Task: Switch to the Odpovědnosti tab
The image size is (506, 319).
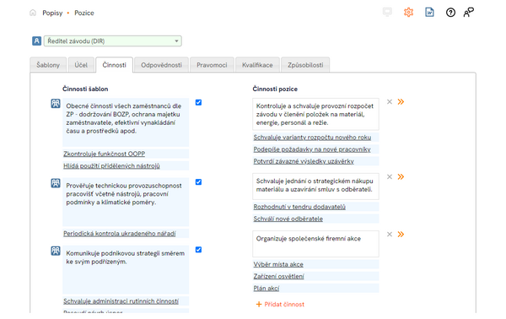Action: (161, 65)
